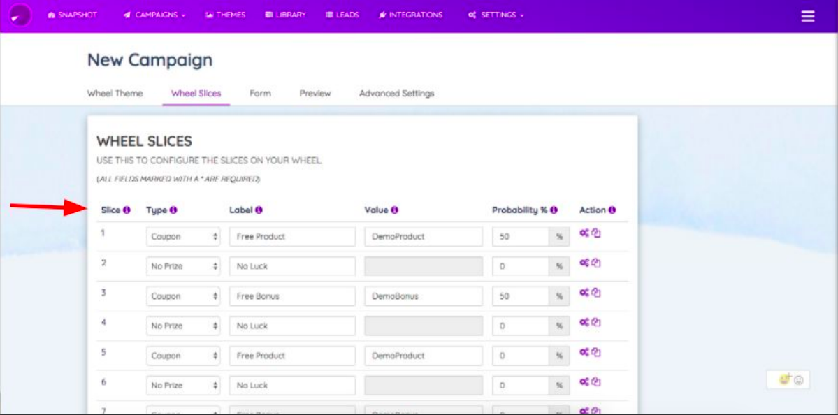Image resolution: width=838 pixels, height=415 pixels.
Task: Open settings gears icon for slice 1
Action: (x=585, y=233)
